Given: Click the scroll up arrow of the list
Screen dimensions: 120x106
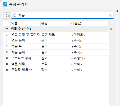Looking at the screenshot, I should tap(111, 29).
